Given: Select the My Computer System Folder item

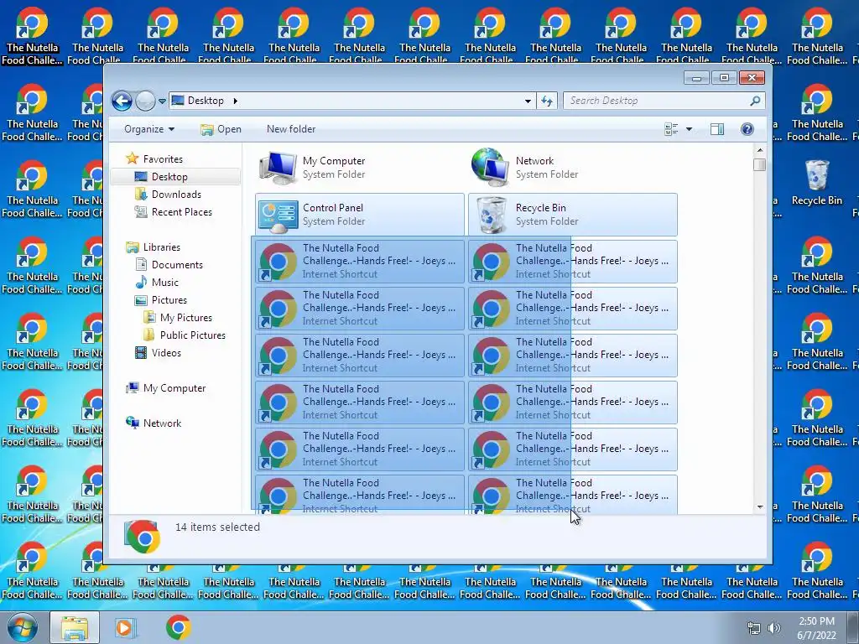Looking at the screenshot, I should (x=359, y=168).
